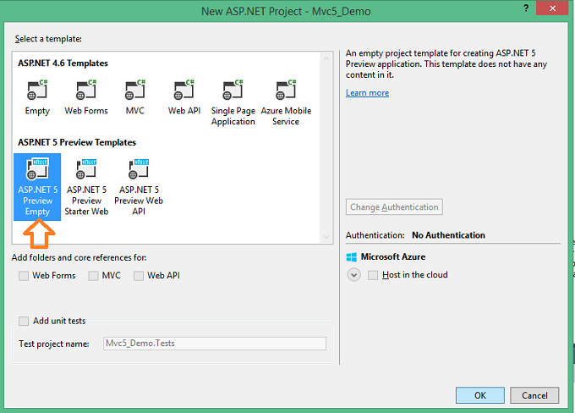The image size is (575, 413).
Task: Check Host in the cloud option
Action: [373, 275]
